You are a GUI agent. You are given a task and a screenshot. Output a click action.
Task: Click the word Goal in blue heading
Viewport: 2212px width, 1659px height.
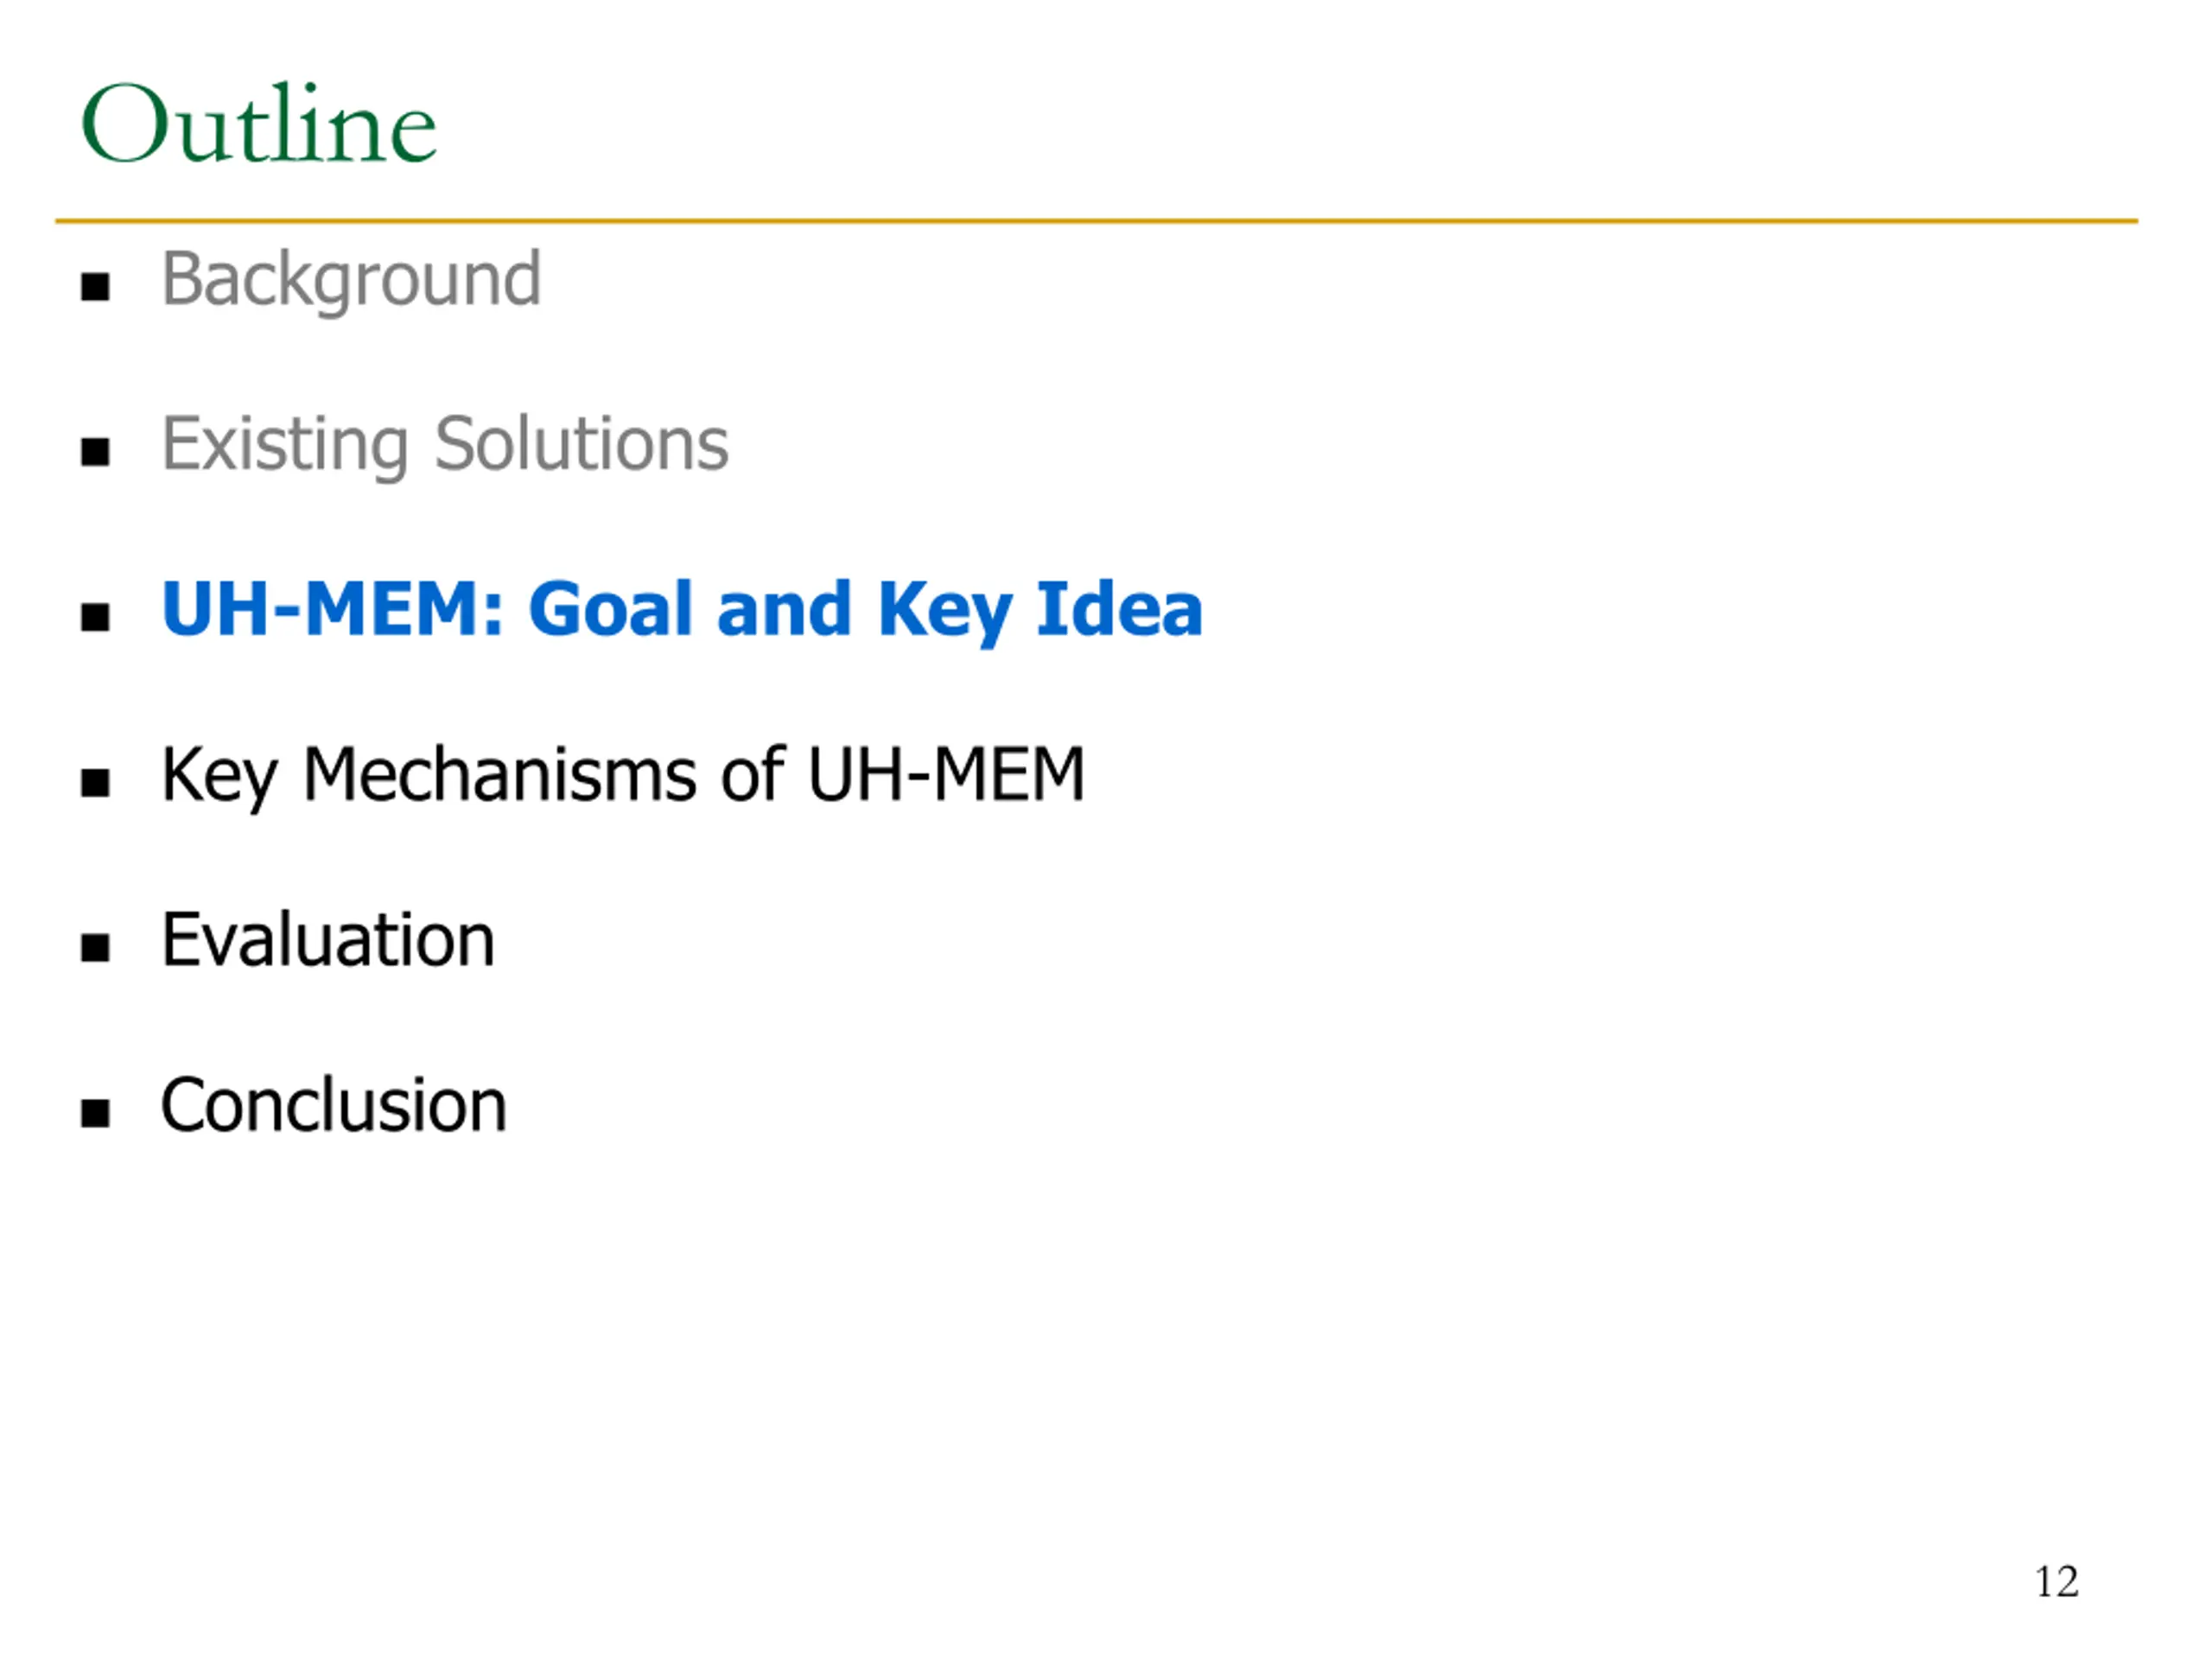click(610, 608)
